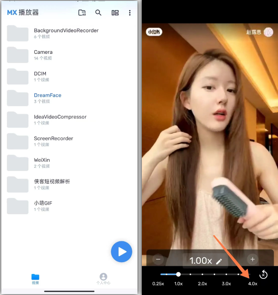
Task: Click the IdeaVideoCompressor folder icon
Action: (x=17, y=120)
